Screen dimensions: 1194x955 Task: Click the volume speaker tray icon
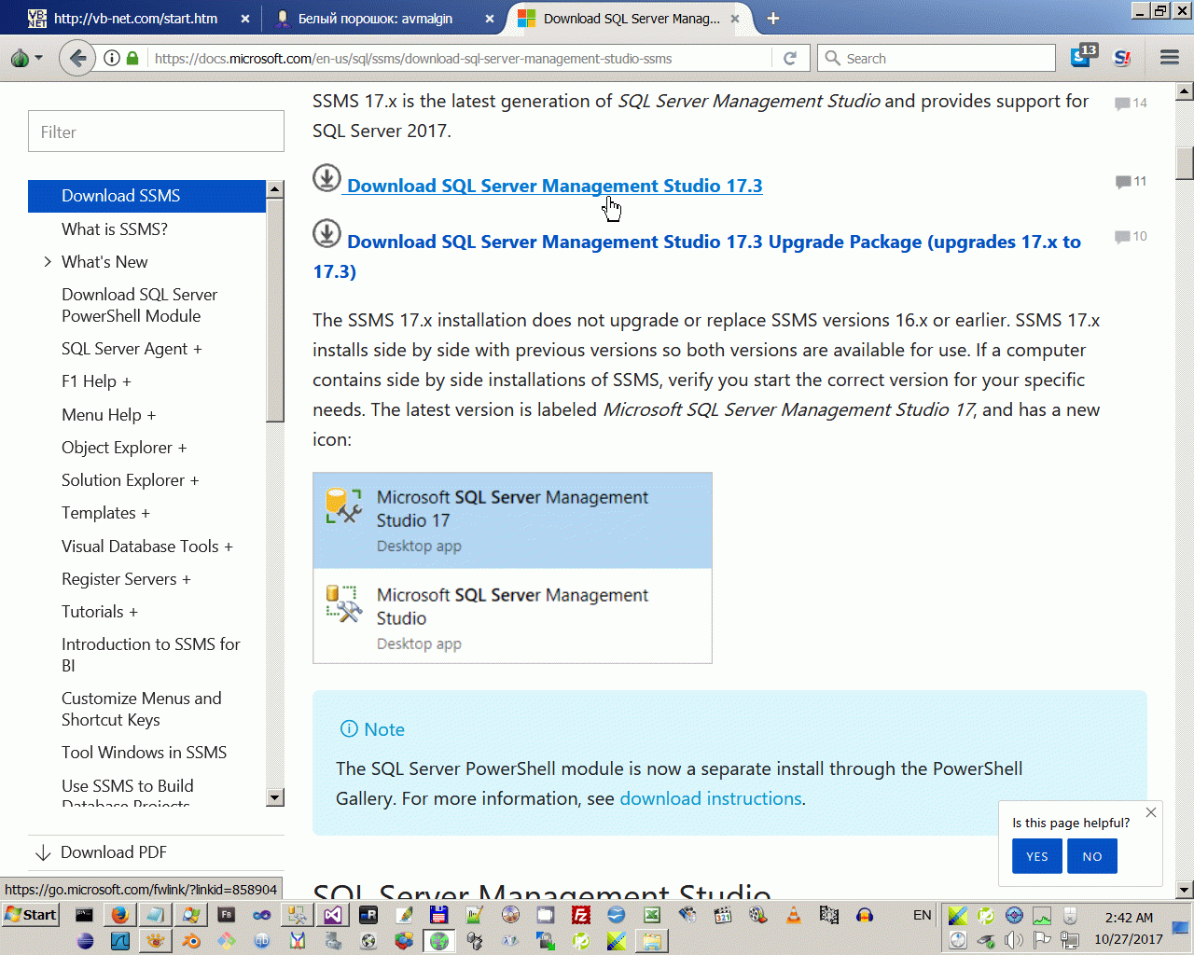click(1014, 940)
